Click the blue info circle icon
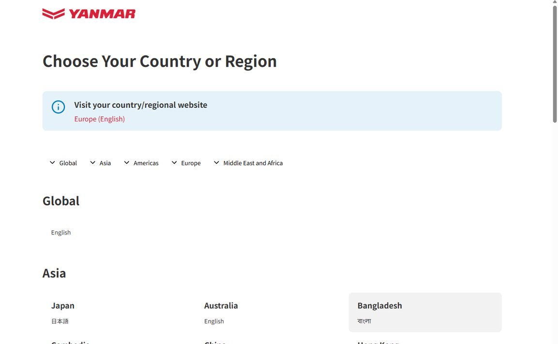This screenshot has width=558, height=344. click(59, 107)
